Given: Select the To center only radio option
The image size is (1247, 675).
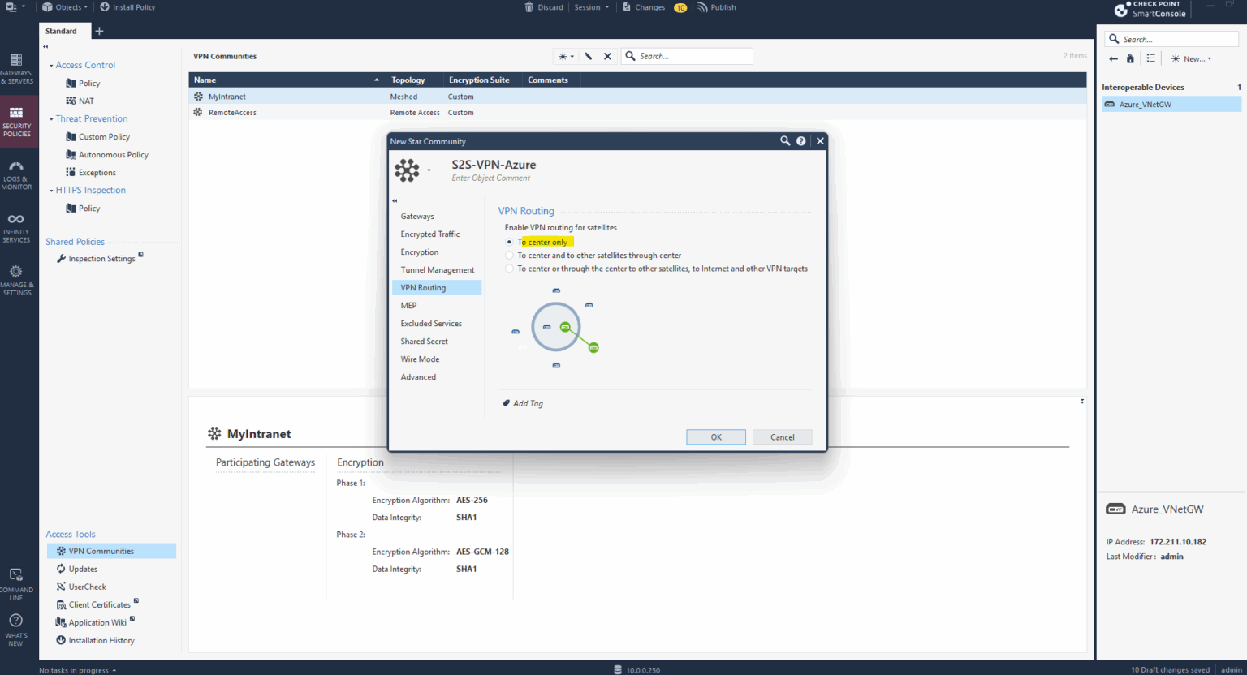Looking at the screenshot, I should click(509, 241).
